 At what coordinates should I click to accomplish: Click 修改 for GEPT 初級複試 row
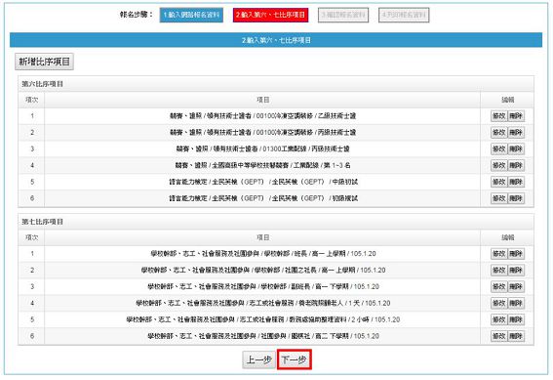click(498, 198)
